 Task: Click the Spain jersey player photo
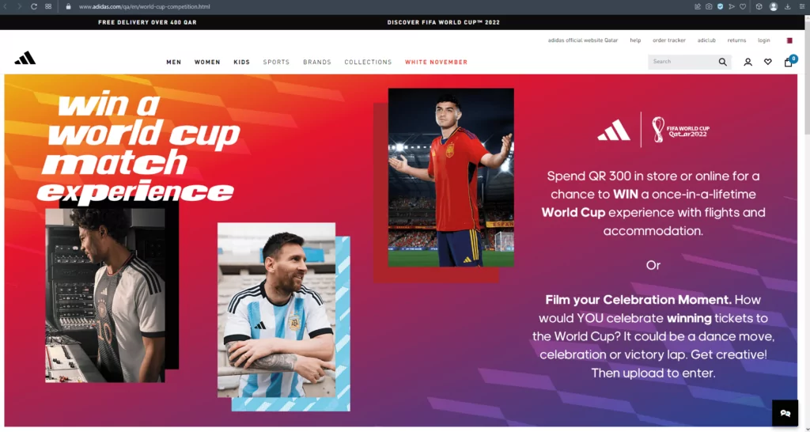pos(451,177)
